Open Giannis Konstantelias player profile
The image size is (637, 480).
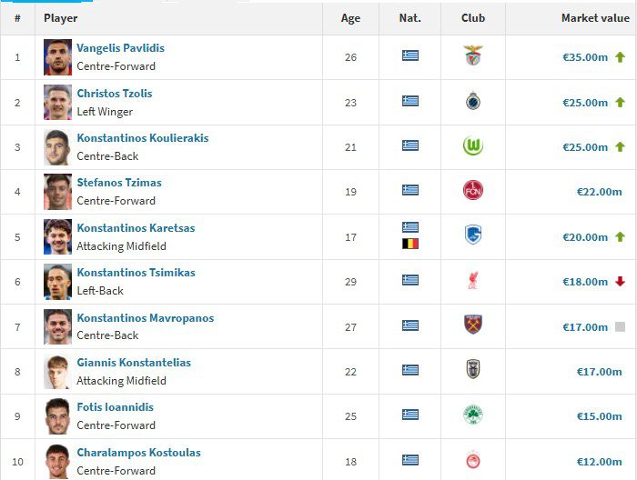coord(134,363)
